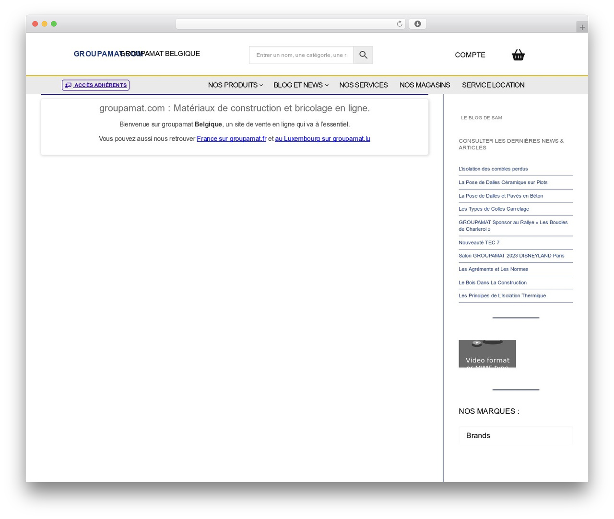
Task: Play the video thumbnail in sidebar
Action: (487, 354)
